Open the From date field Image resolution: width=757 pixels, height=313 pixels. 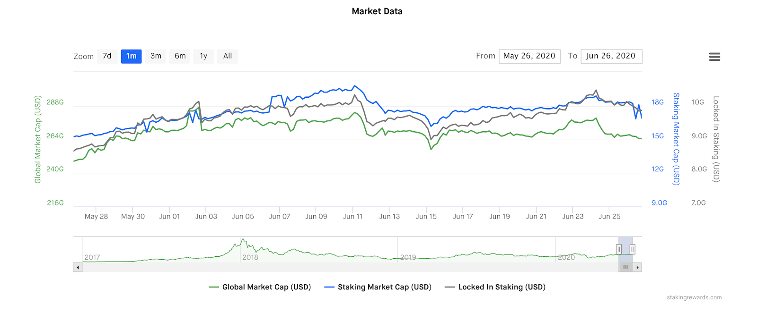529,56
